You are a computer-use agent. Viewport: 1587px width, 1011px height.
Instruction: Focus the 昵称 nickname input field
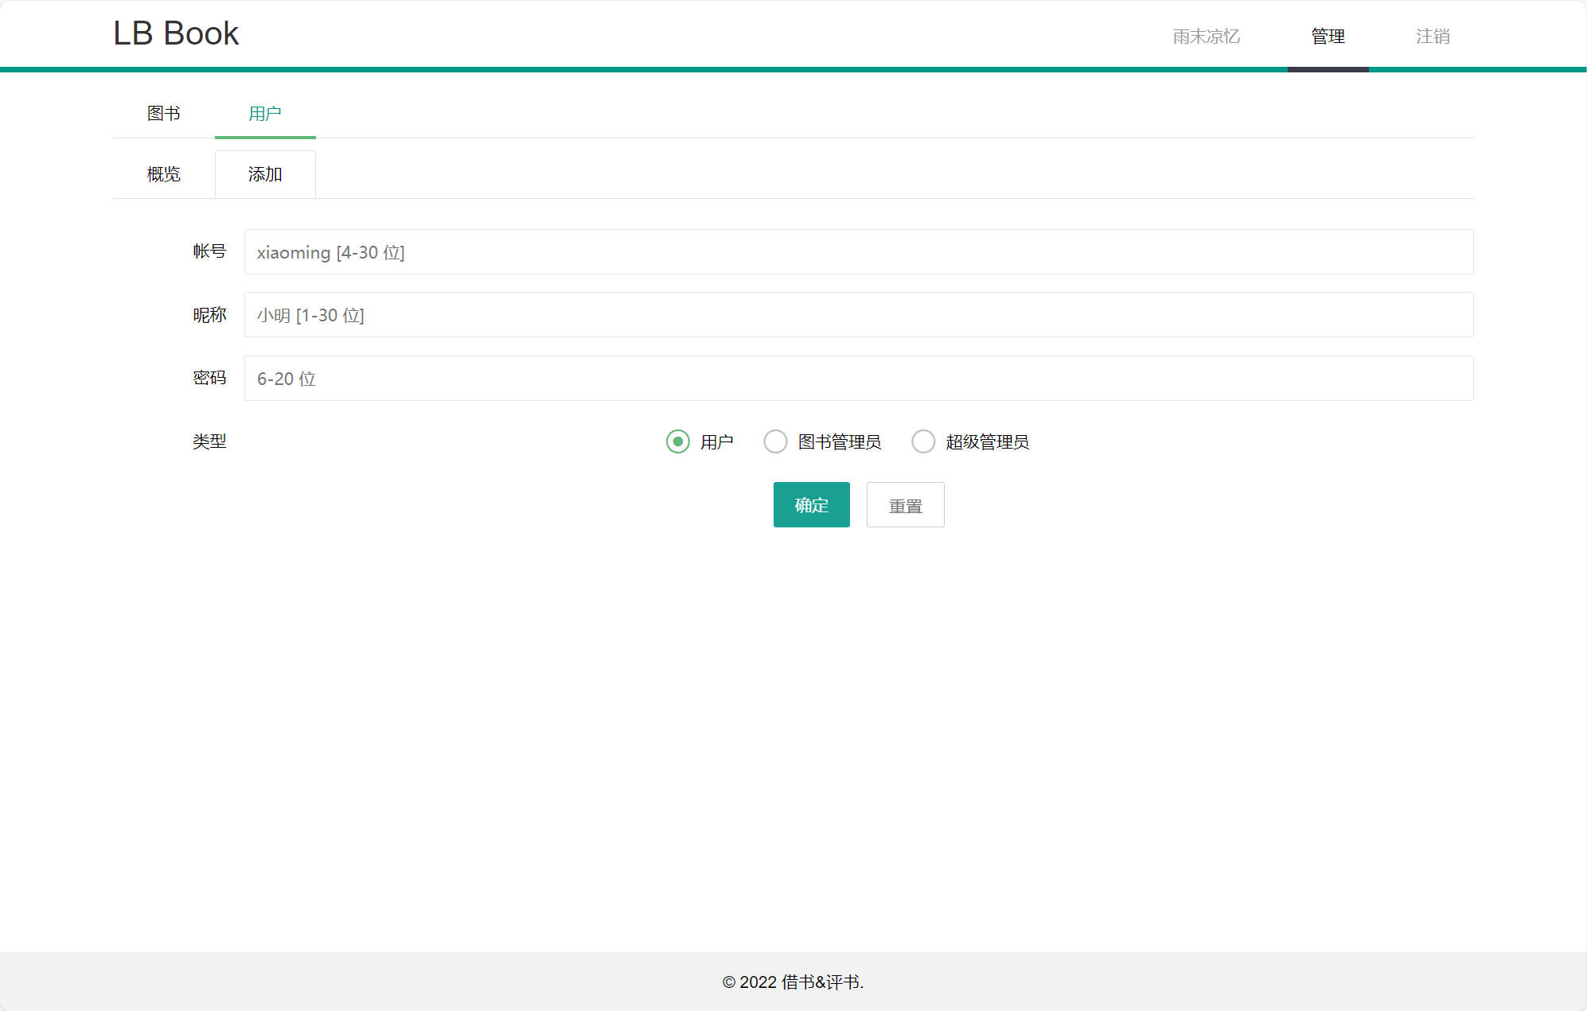(x=858, y=315)
